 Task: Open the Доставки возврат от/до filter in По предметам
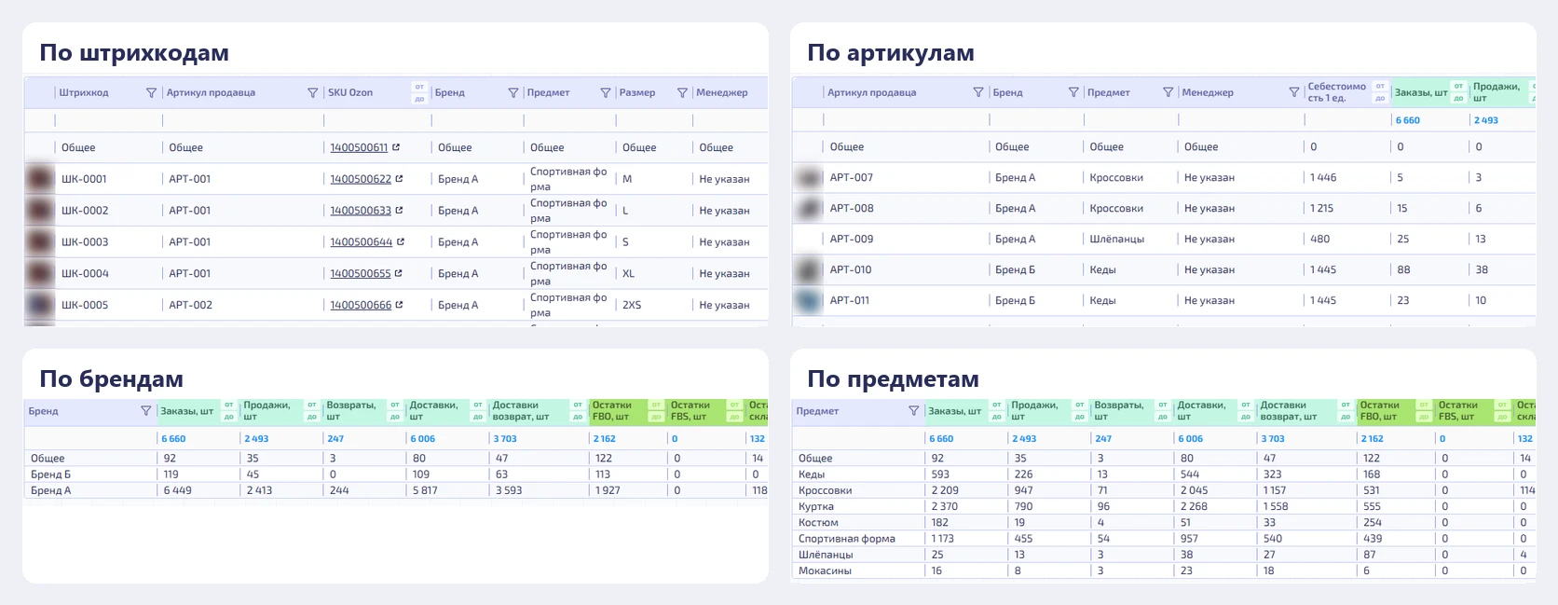click(x=1346, y=411)
